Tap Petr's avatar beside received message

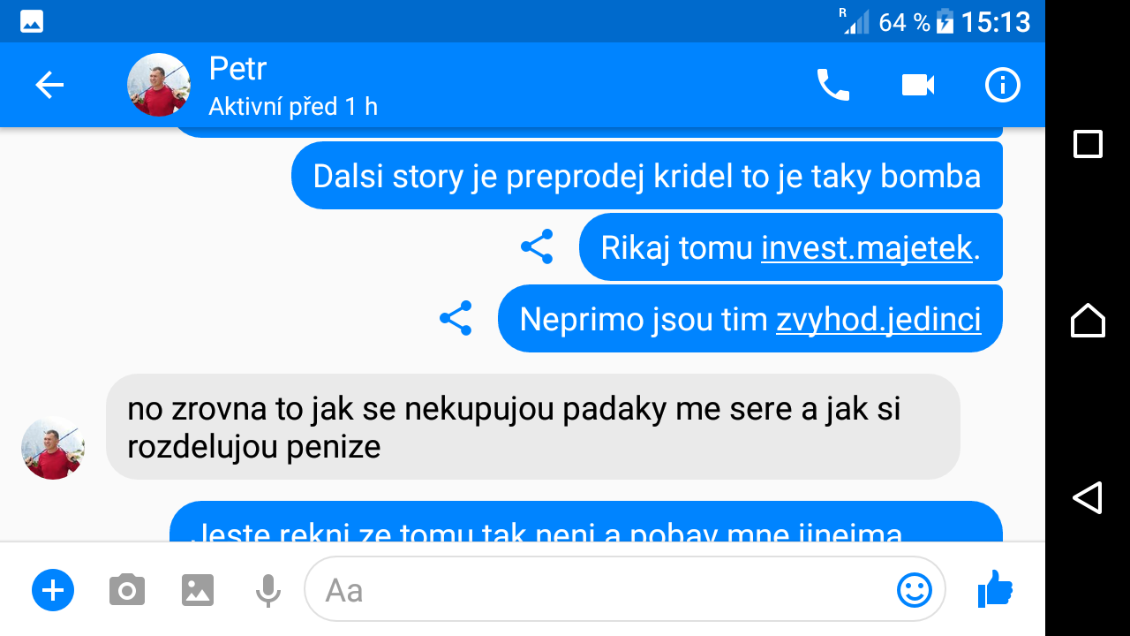tap(53, 448)
